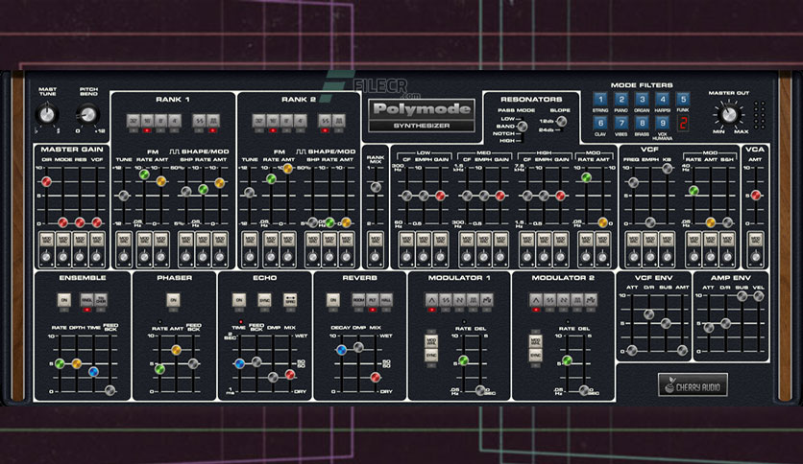Select Rank 2 32' footage button

pyautogui.click(x=259, y=121)
